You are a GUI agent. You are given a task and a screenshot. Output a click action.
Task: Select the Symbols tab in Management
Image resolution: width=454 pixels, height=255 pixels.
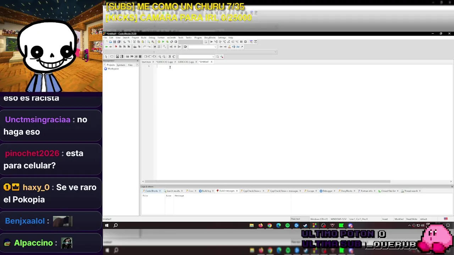121,65
